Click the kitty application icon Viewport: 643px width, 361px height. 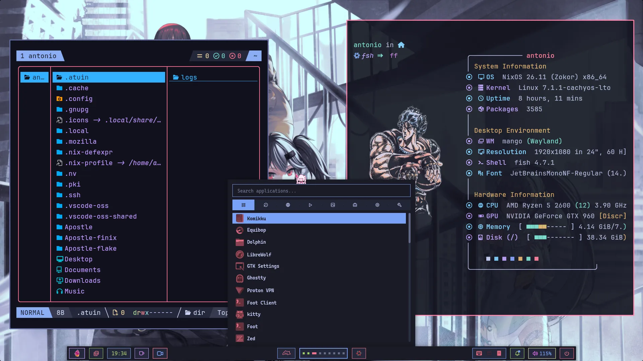click(240, 314)
